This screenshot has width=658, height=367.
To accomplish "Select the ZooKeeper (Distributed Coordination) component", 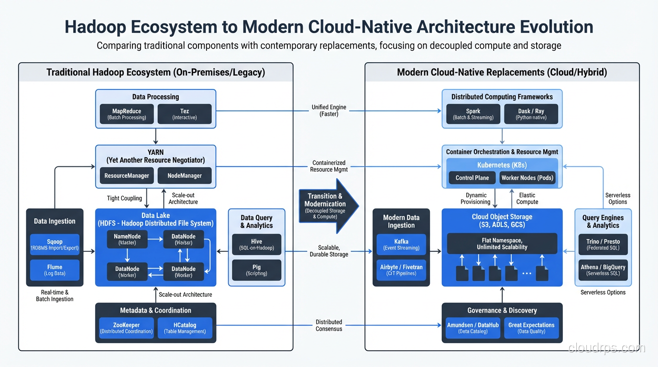I will [126, 328].
